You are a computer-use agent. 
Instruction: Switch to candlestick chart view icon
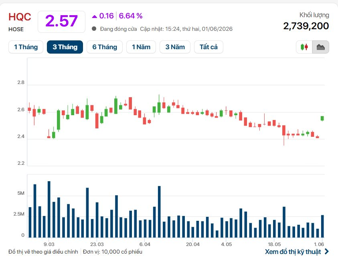[304, 47]
